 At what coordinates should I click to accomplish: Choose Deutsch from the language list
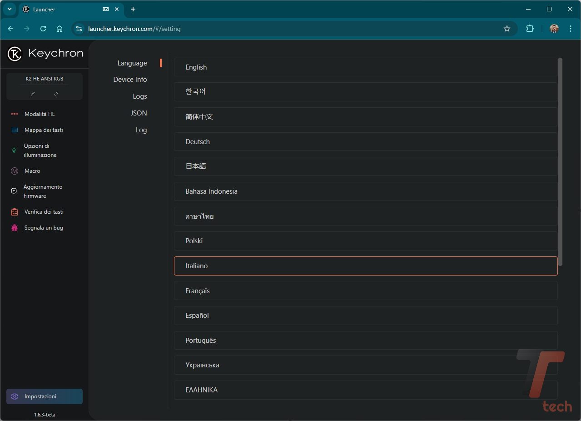click(x=365, y=142)
